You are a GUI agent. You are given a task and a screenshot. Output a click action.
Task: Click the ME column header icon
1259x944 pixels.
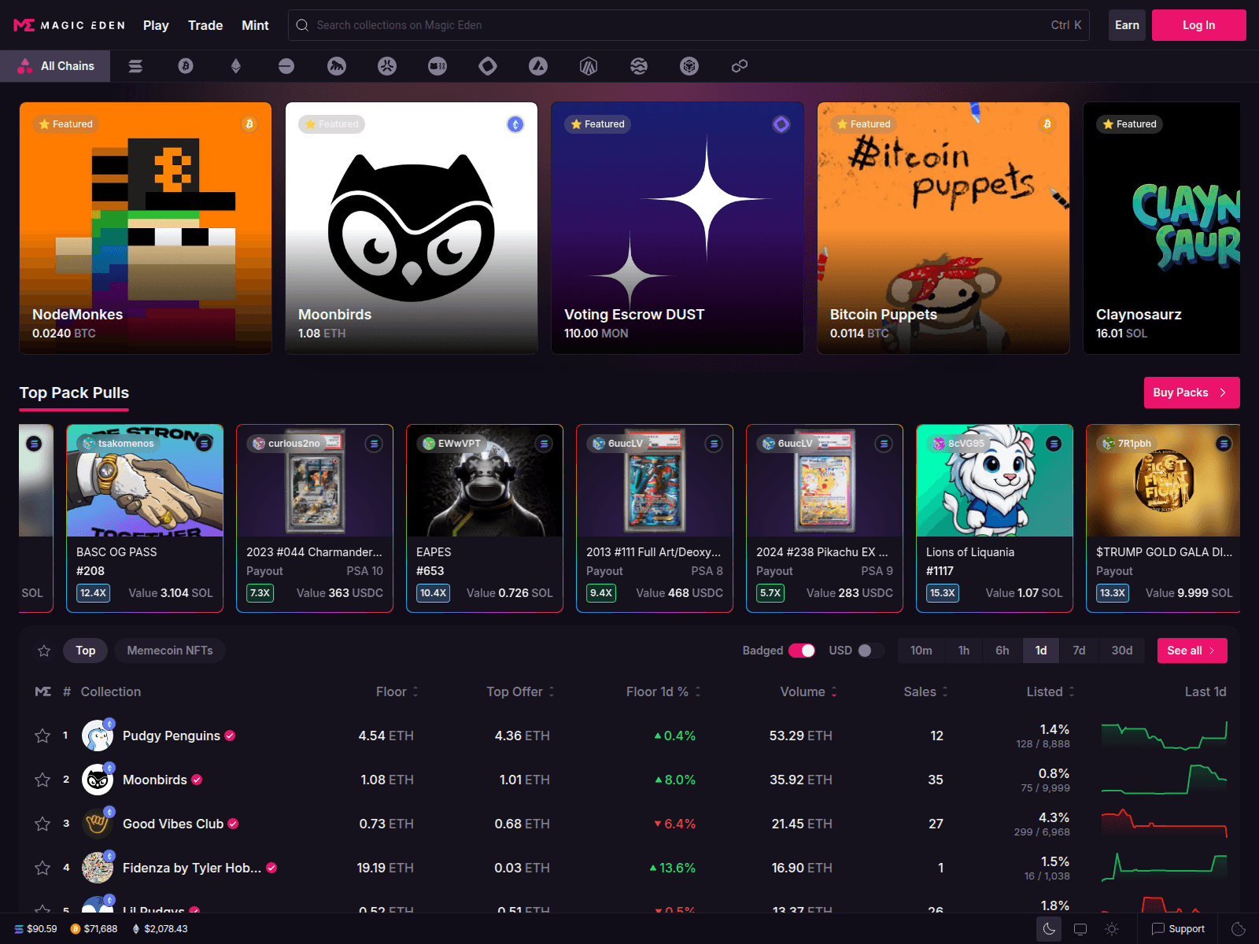coord(43,691)
